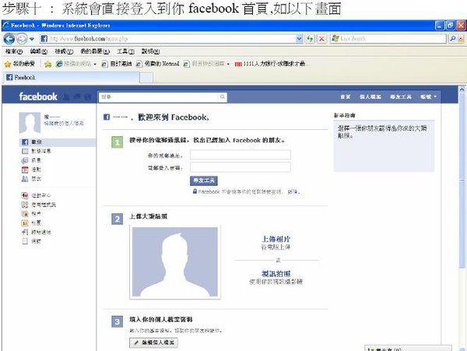
Task: Expand the 帳號 account dropdown
Action: 428,97
